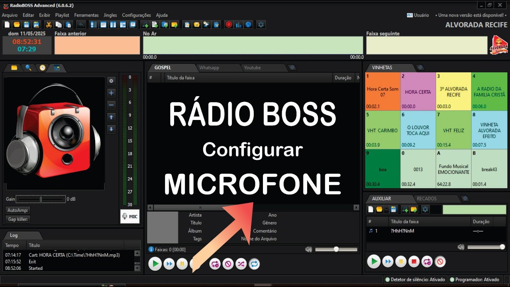Toggle the purple prohibition-sign button in the main player

click(228, 263)
